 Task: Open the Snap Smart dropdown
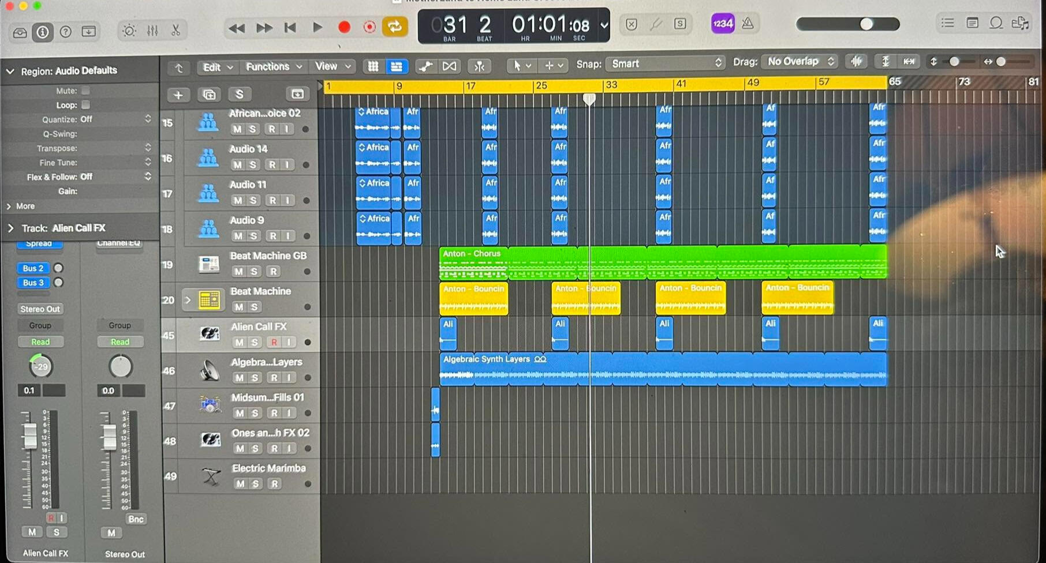[665, 63]
